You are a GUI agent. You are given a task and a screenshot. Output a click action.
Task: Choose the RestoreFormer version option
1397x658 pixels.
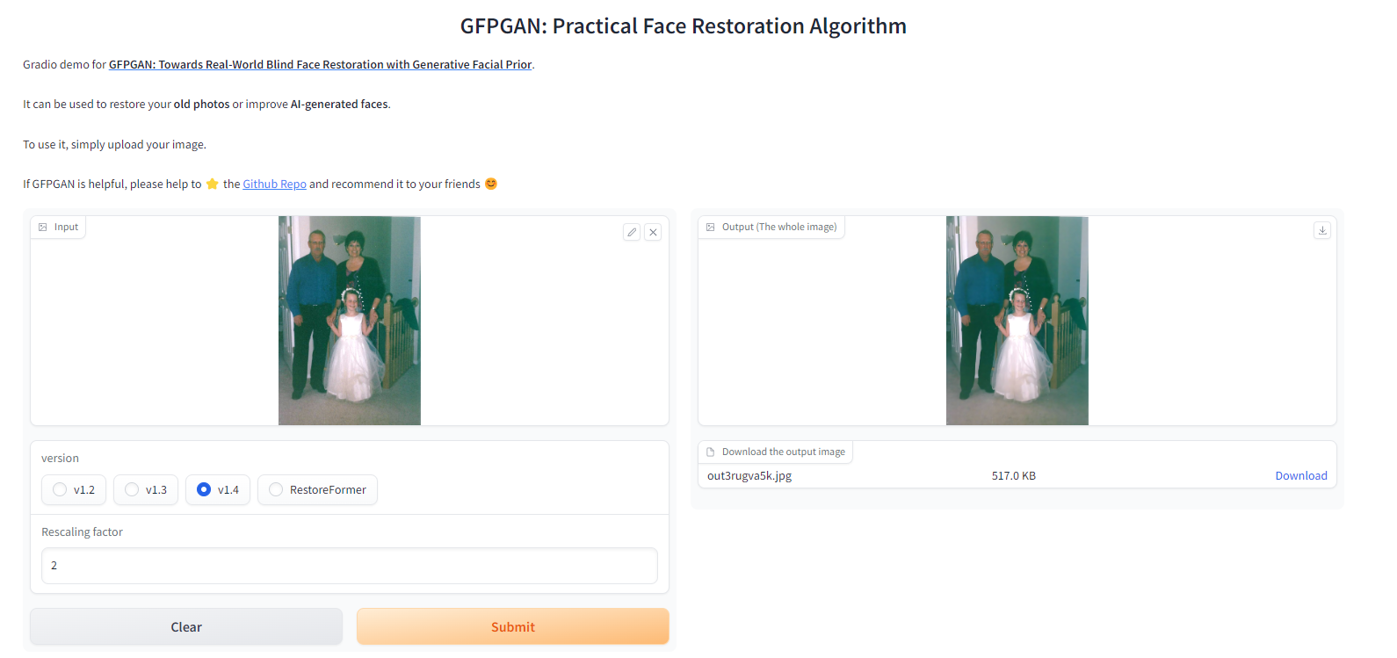[x=277, y=489]
